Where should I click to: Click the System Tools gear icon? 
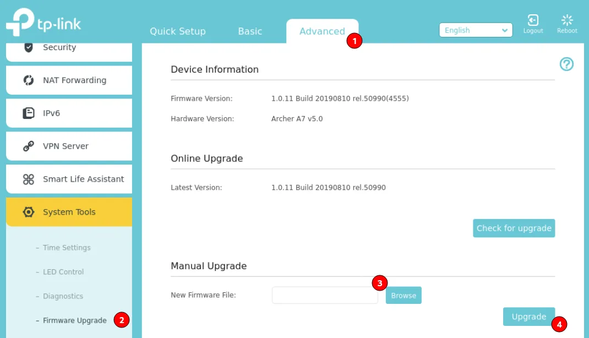click(x=29, y=212)
